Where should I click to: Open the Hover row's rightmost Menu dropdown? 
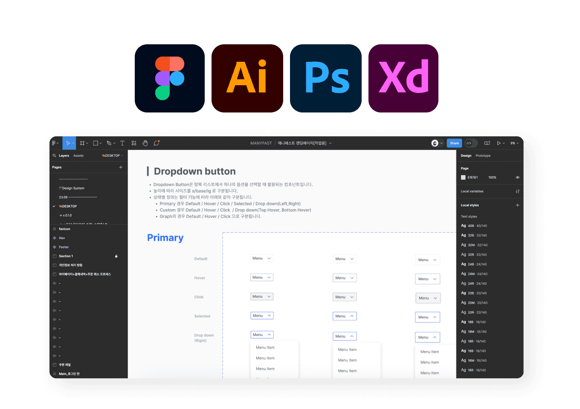[428, 279]
